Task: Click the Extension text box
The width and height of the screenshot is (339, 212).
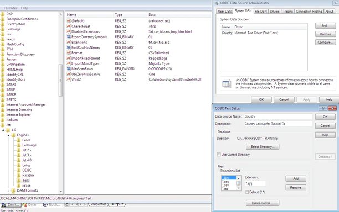Action: click(255, 184)
